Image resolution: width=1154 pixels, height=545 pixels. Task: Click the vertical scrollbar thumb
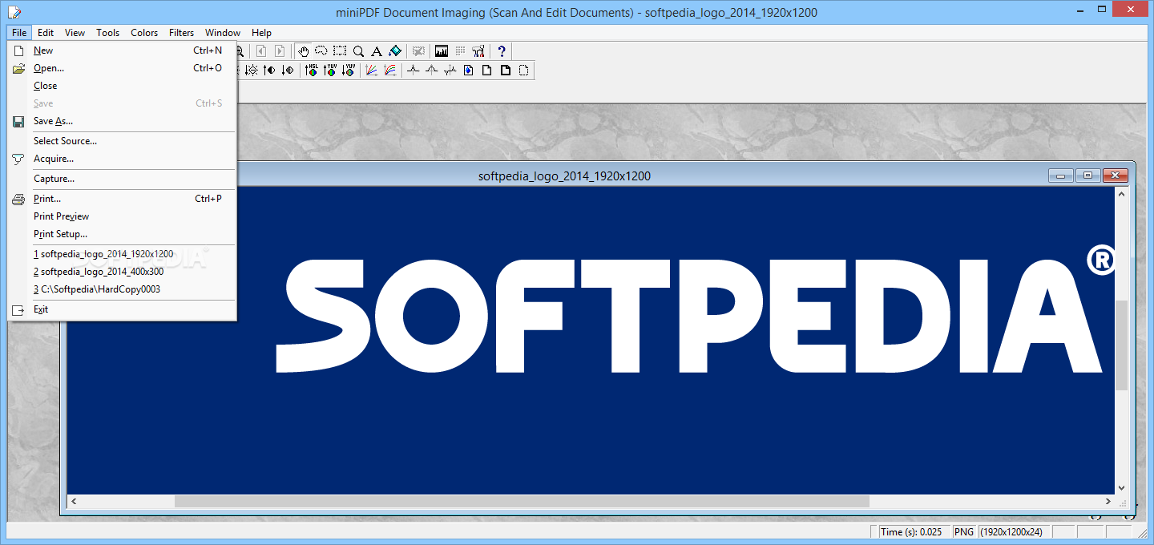click(1122, 345)
